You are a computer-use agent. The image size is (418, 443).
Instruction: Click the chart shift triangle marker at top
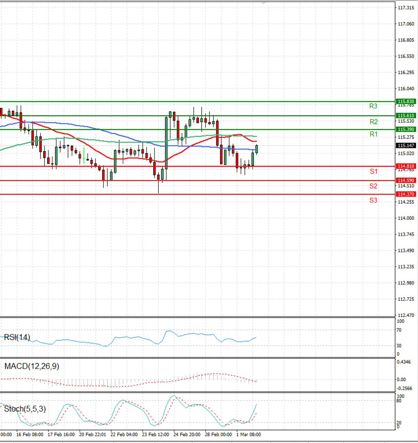263,3
